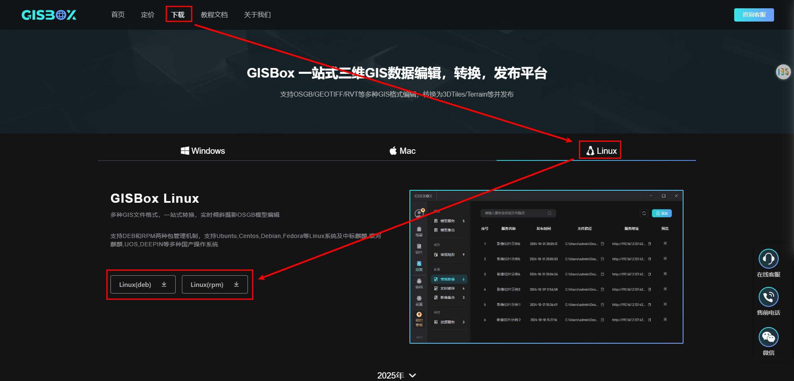Go to the 首页 nav item
Screen dimensions: 794x381
click(118, 15)
